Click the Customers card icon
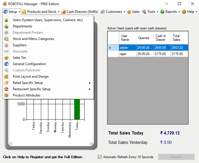 click(x=103, y=12)
